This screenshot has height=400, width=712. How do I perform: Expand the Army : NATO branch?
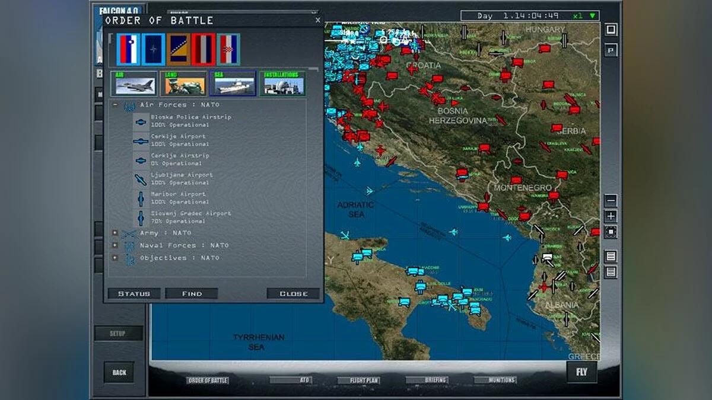point(115,233)
